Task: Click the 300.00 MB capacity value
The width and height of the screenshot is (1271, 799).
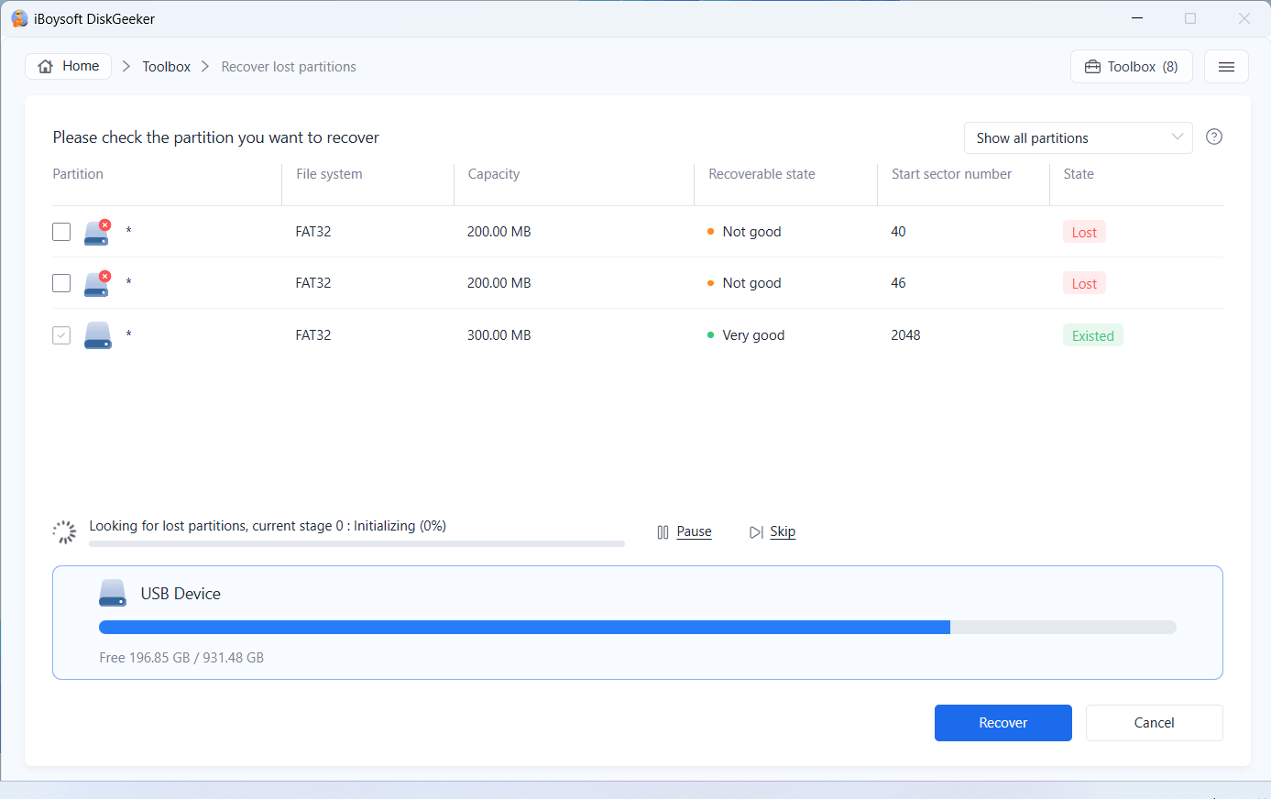Action: 499,335
